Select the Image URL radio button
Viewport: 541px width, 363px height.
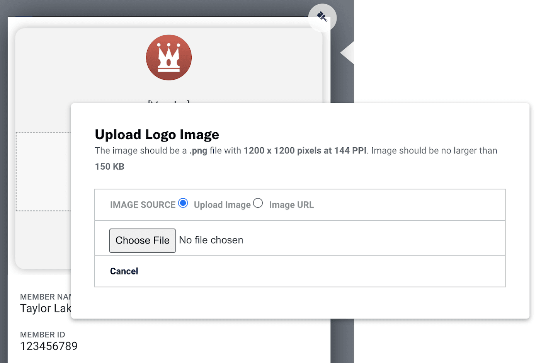258,203
